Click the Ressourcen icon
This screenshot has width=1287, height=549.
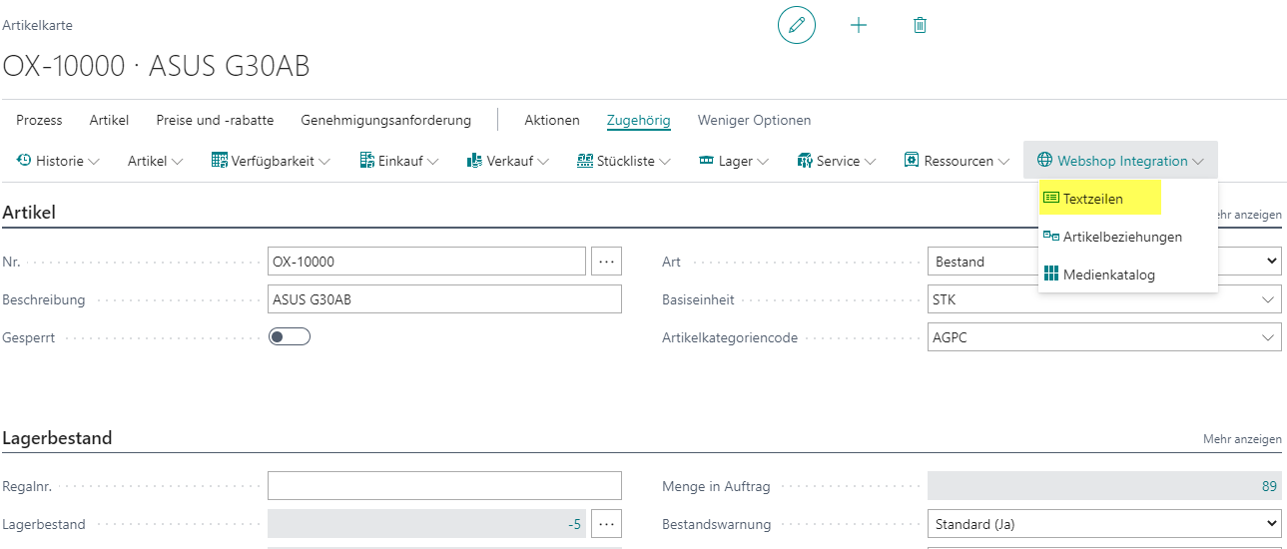tap(912, 160)
